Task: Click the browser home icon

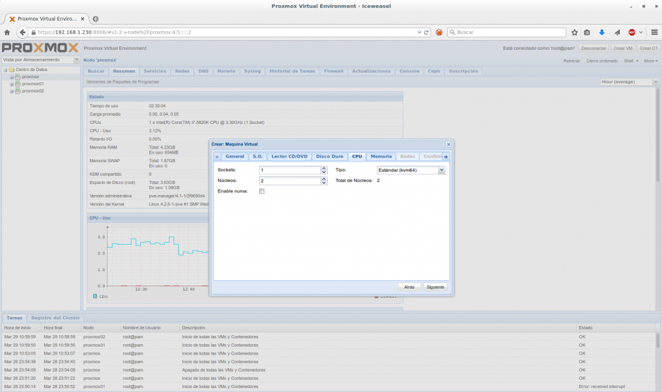Action: point(7,32)
